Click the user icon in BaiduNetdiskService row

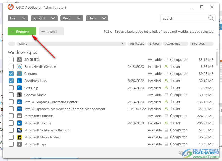click(x=166, y=67)
